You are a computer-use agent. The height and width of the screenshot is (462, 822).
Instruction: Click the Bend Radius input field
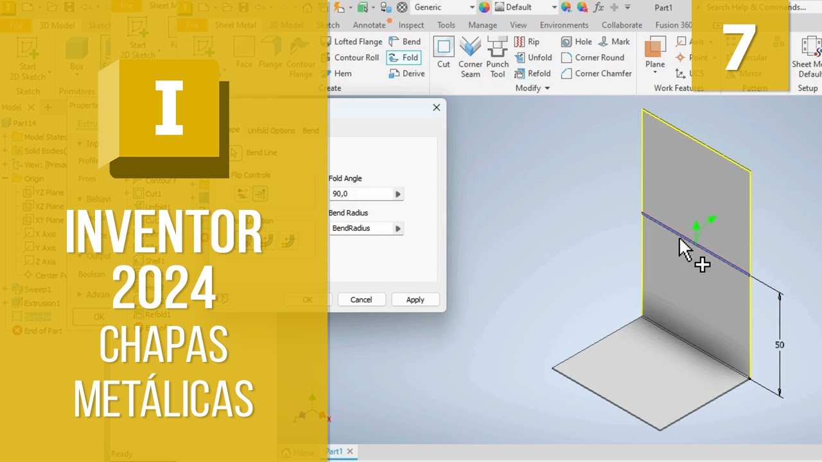point(361,228)
